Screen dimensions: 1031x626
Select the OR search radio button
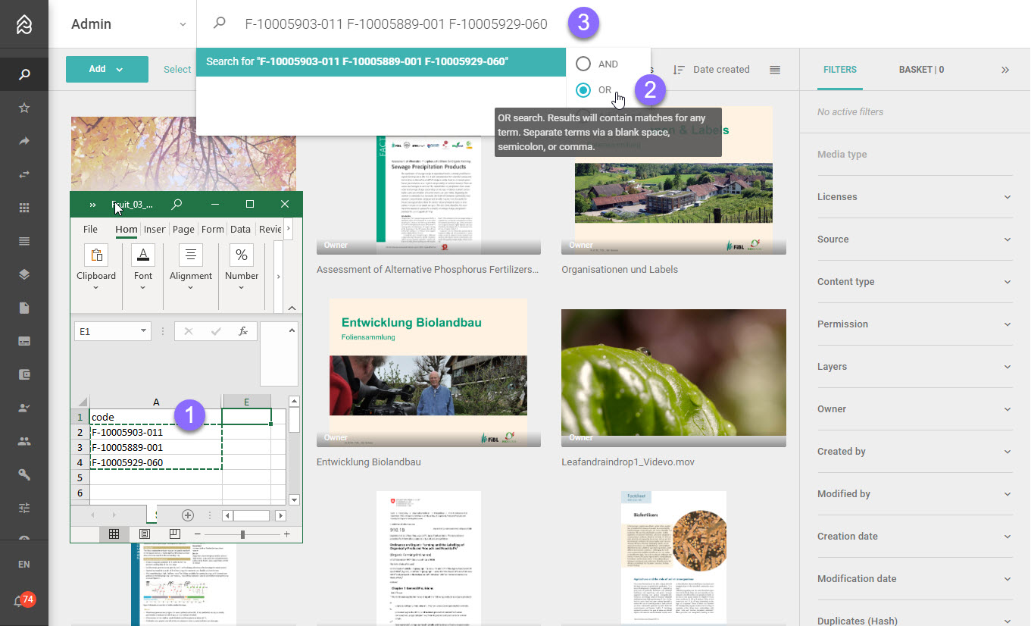(x=583, y=89)
